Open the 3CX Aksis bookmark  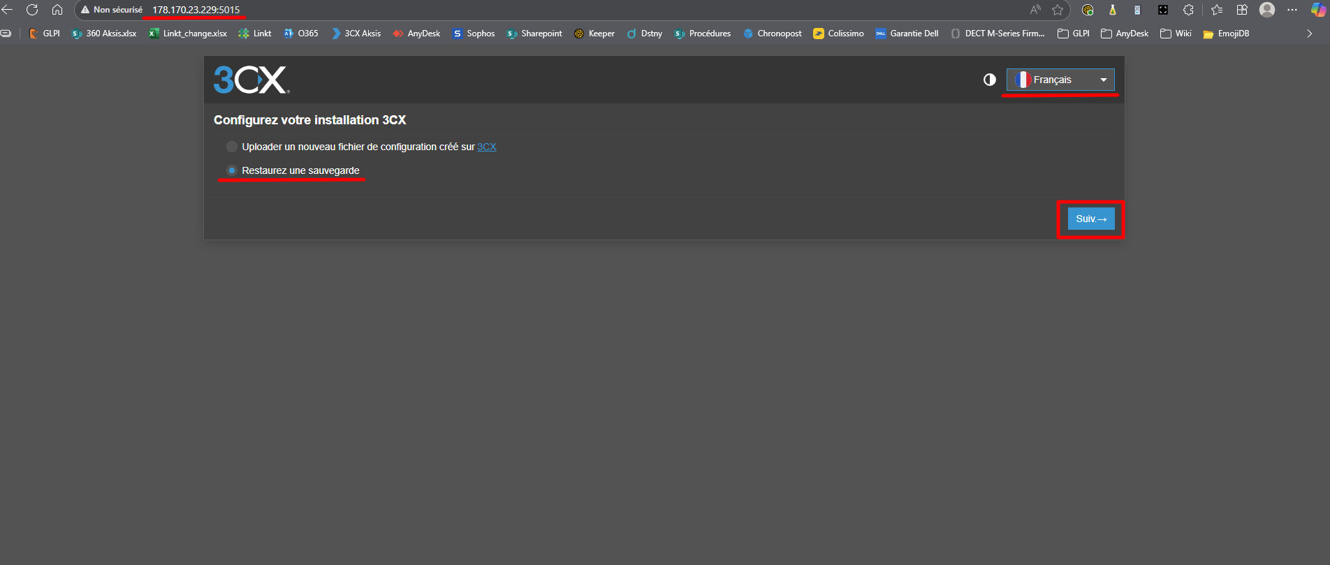click(x=356, y=34)
